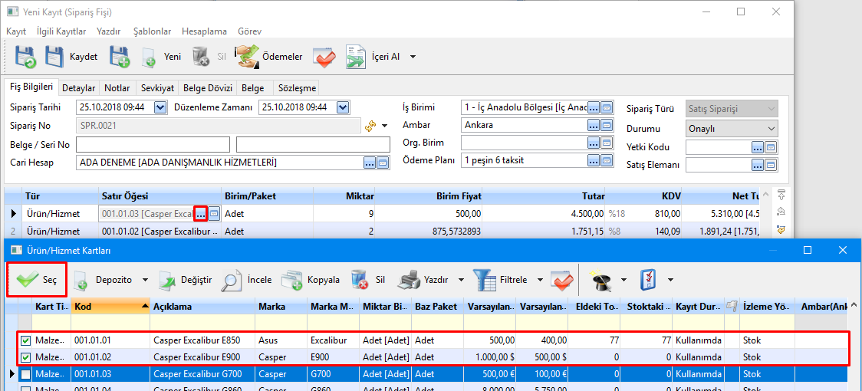
Task: Switch to the Sevkiyat tab
Action: [158, 88]
